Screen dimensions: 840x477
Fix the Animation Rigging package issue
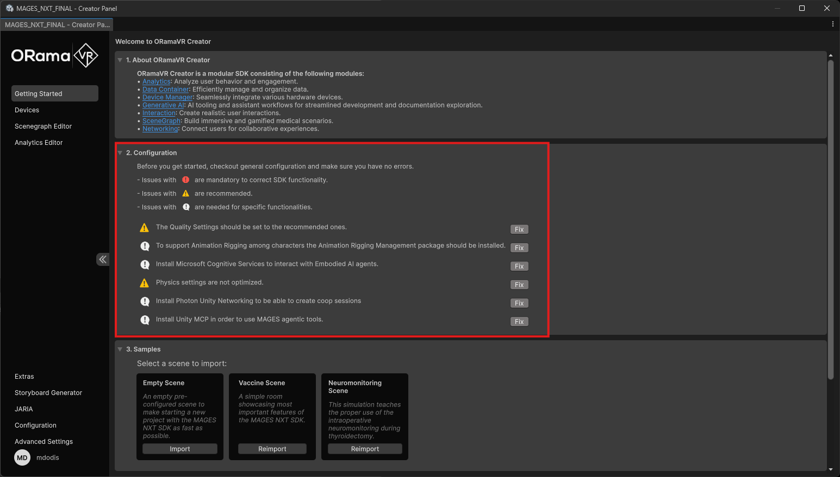click(x=519, y=248)
